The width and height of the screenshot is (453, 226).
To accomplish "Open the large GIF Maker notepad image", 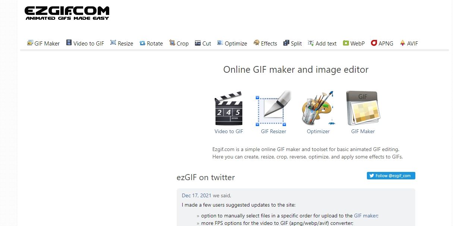I will click(363, 108).
